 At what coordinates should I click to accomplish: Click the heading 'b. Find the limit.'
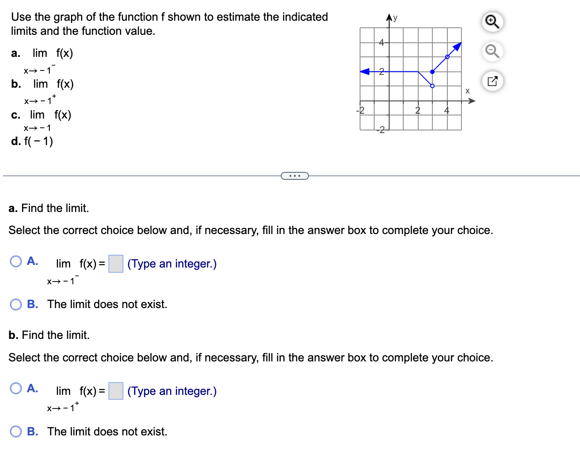[x=48, y=335]
